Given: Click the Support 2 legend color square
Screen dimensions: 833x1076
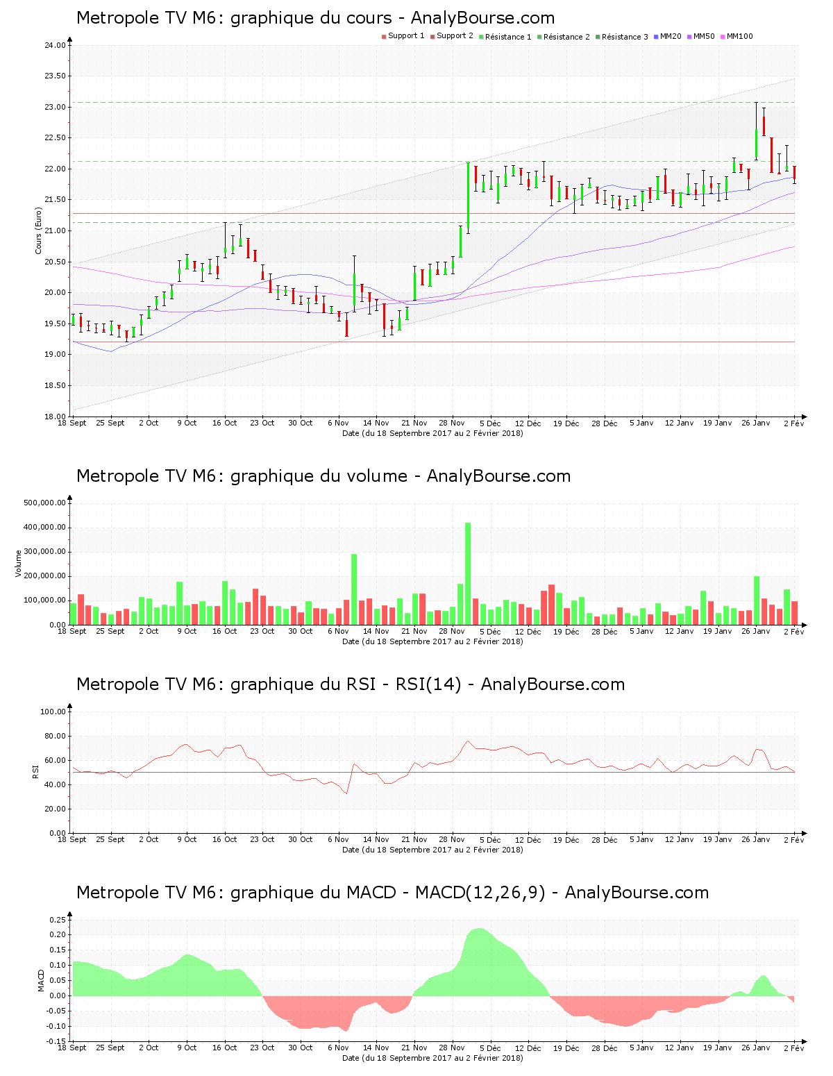Looking at the screenshot, I should [x=432, y=37].
